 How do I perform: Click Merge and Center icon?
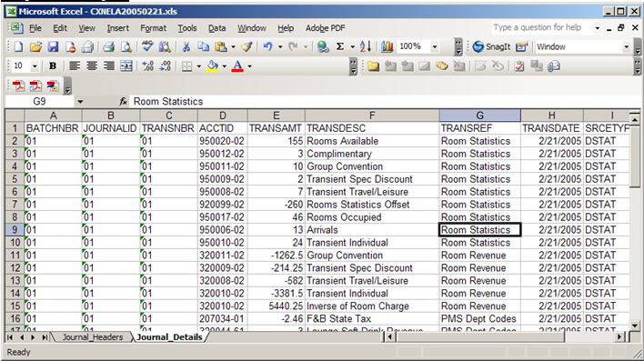pyautogui.click(x=126, y=65)
